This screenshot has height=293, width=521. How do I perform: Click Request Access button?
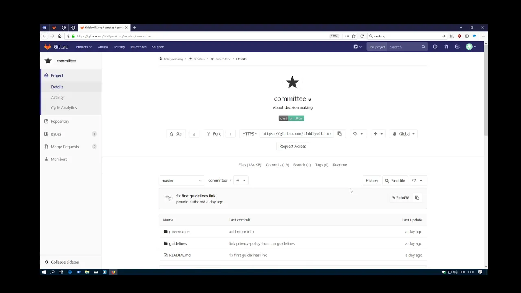coord(293,146)
